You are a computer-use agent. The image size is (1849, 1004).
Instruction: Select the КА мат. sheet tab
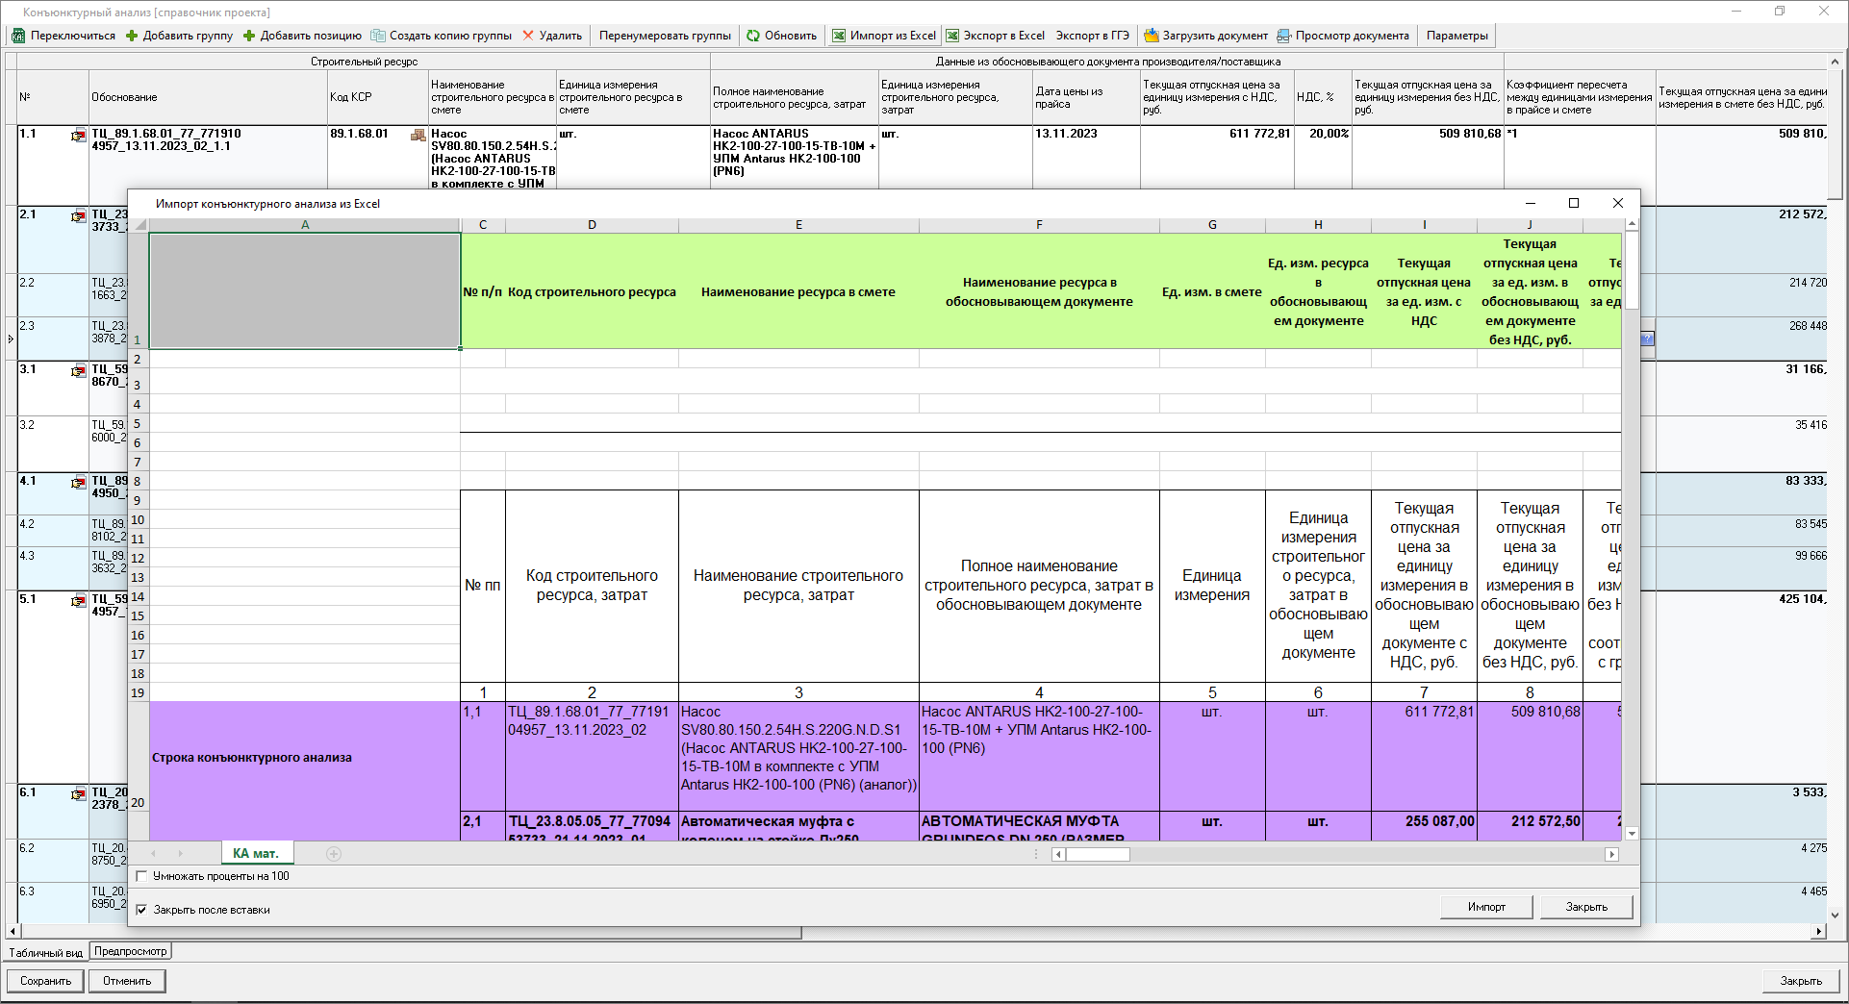(255, 853)
